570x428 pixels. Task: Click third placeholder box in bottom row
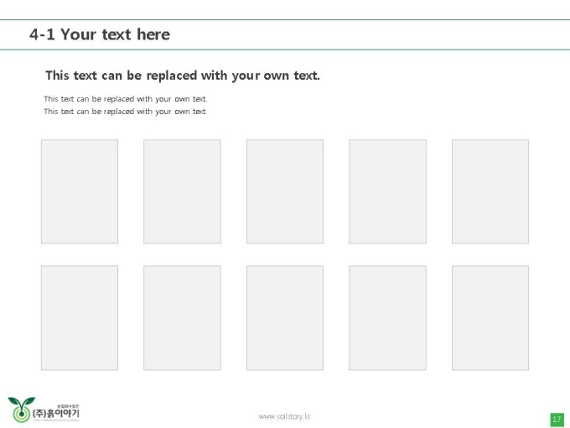click(x=285, y=318)
